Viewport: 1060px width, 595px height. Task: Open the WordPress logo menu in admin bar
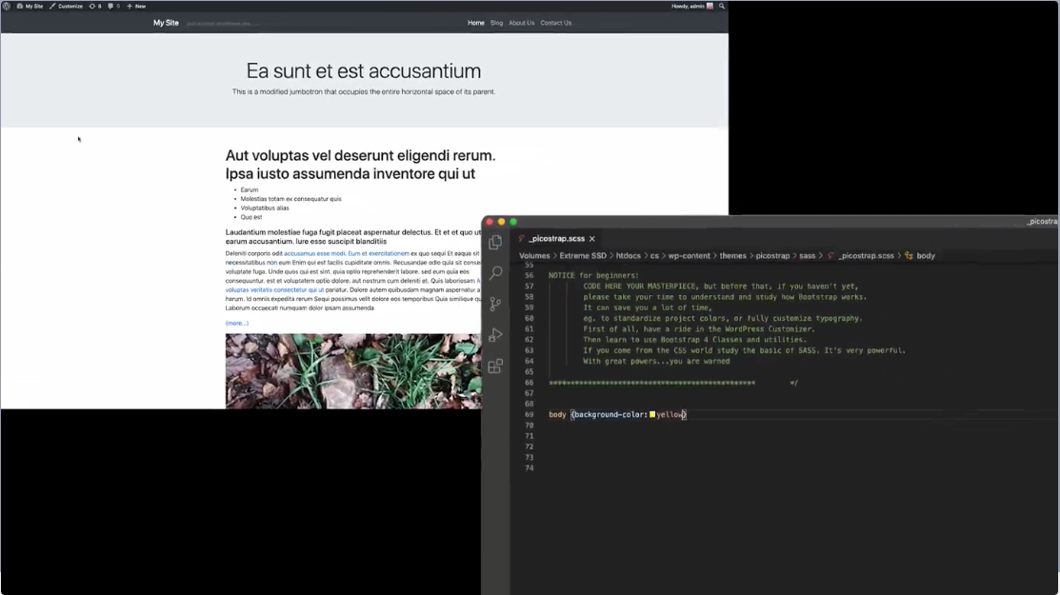pyautogui.click(x=7, y=6)
